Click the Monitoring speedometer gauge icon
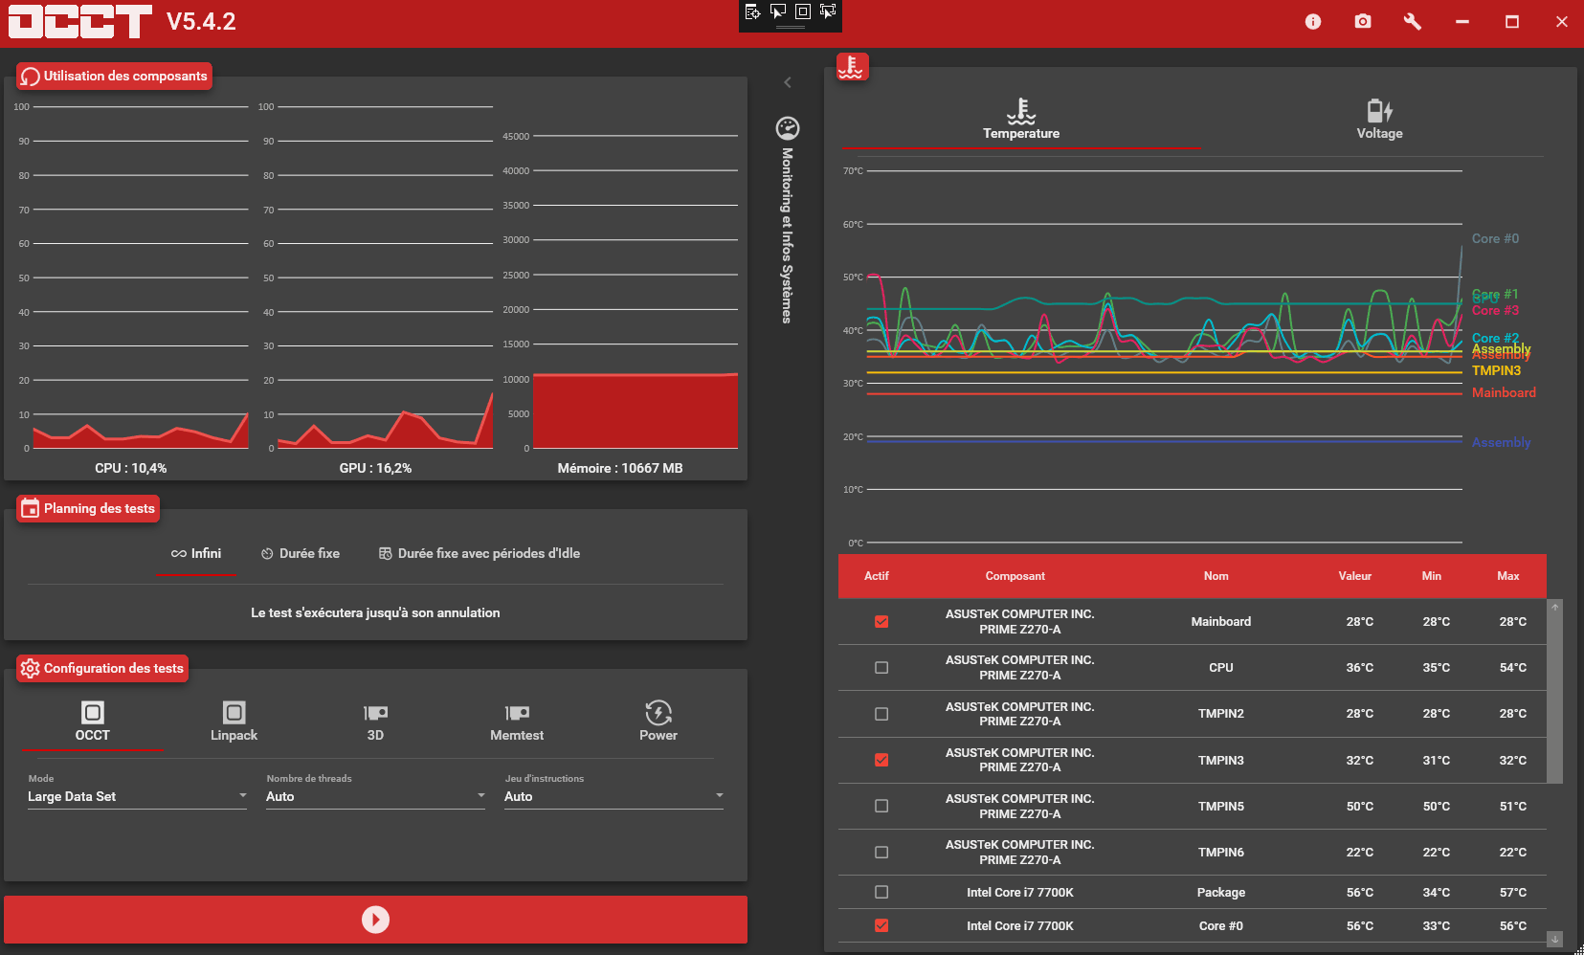Screen dimensions: 1584x955 tap(787, 128)
